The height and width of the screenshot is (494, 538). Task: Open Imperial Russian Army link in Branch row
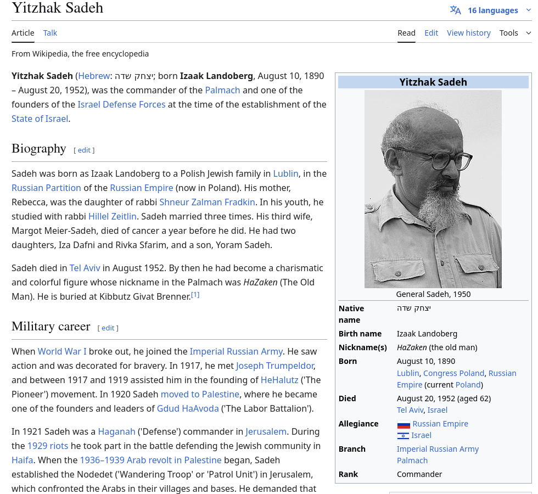click(x=438, y=450)
